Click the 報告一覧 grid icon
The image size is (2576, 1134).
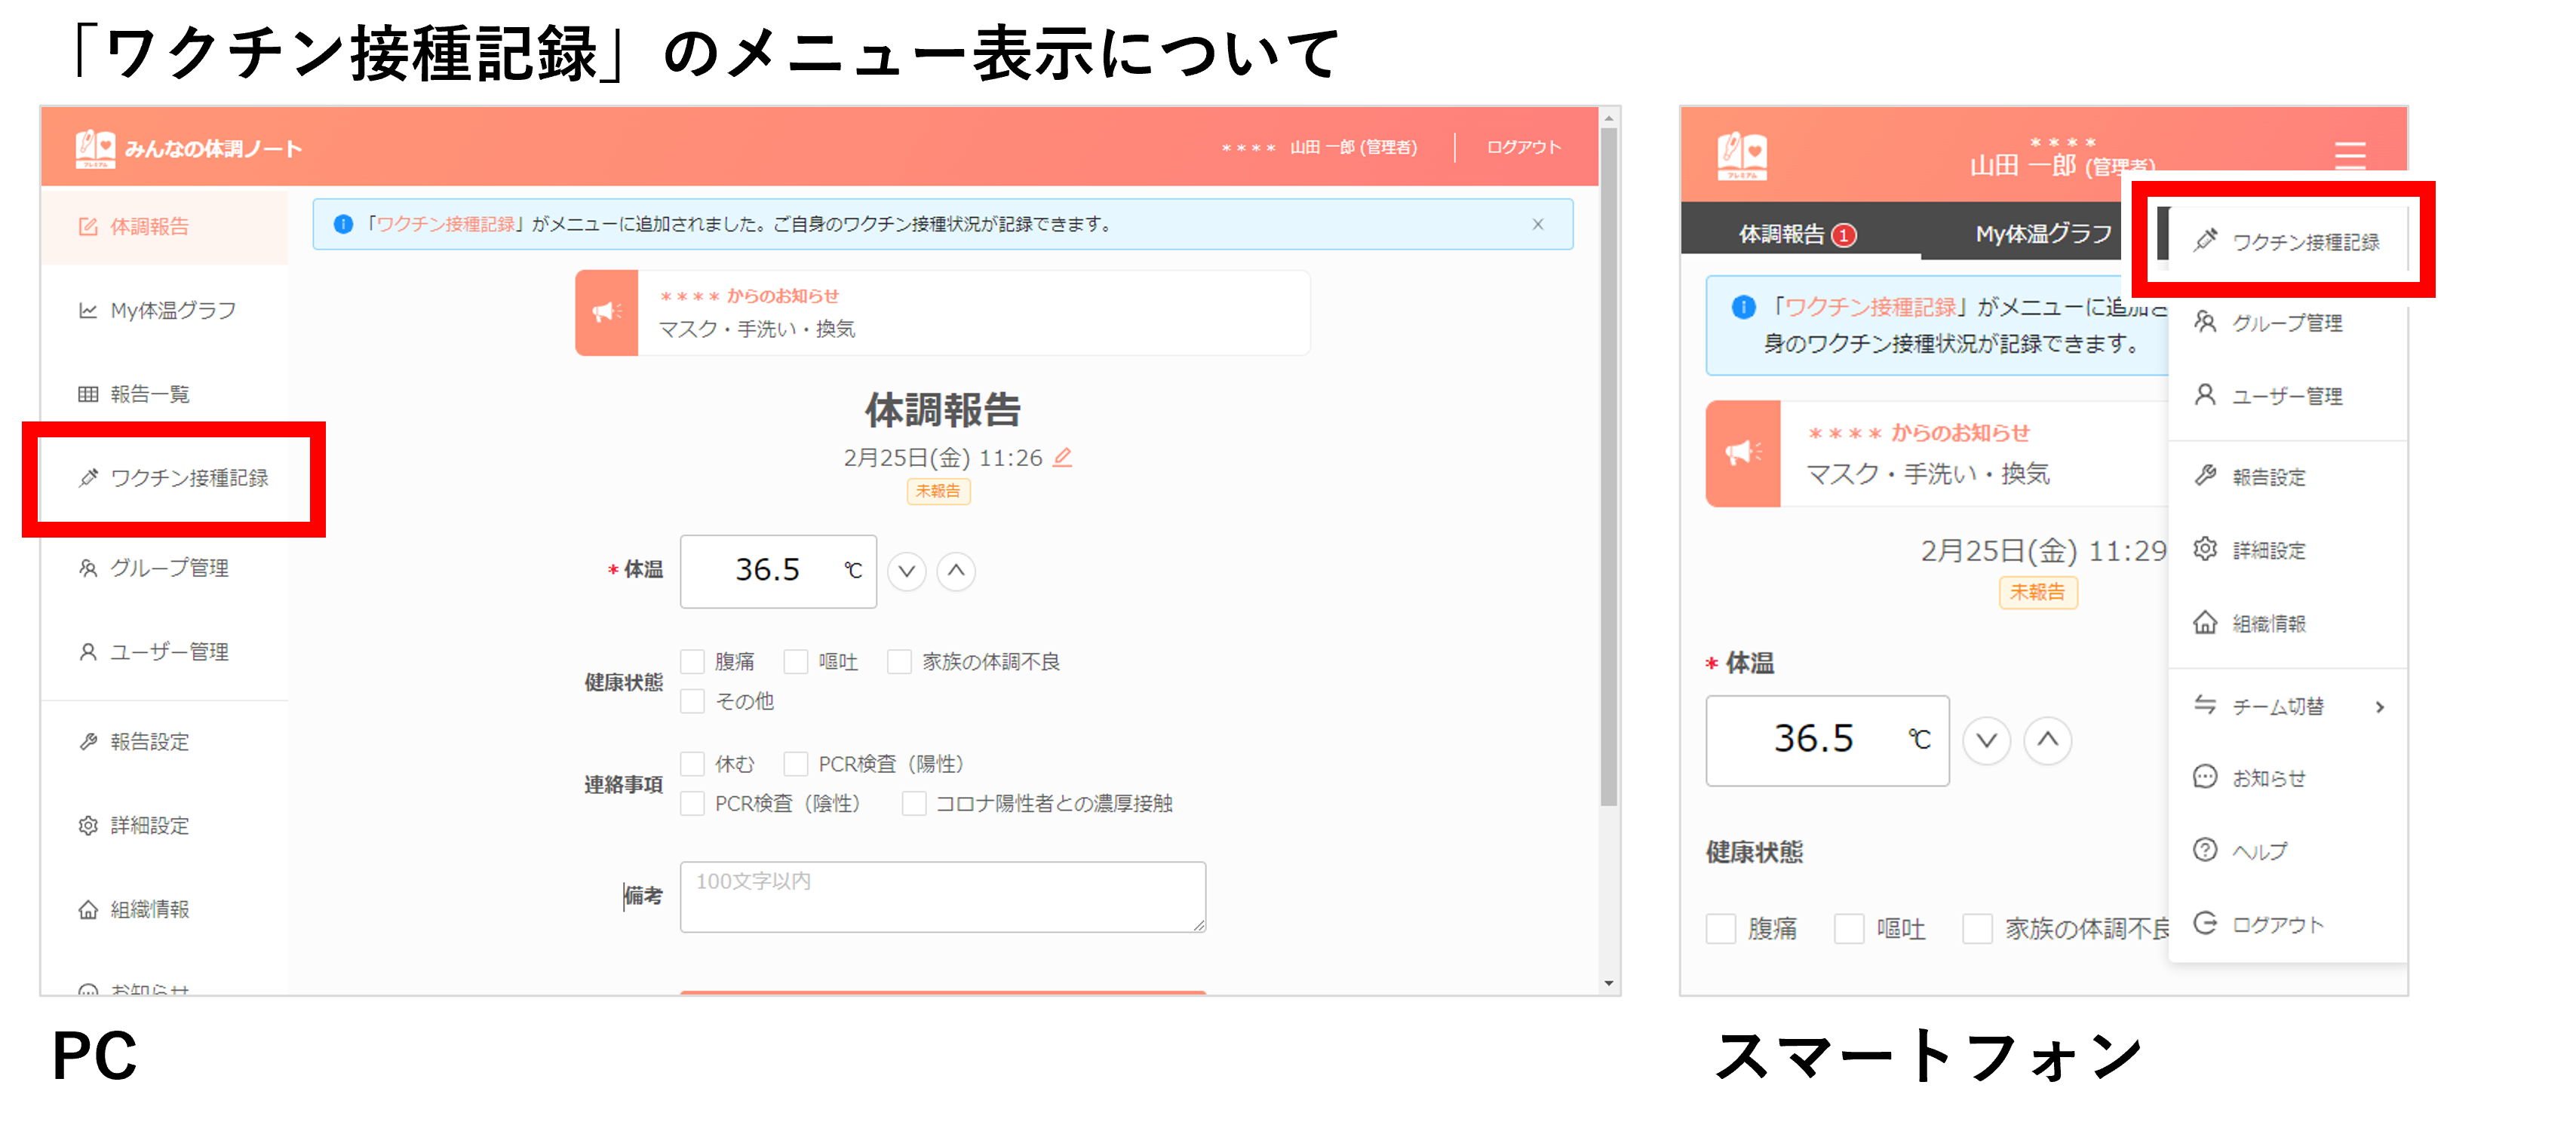coord(88,393)
